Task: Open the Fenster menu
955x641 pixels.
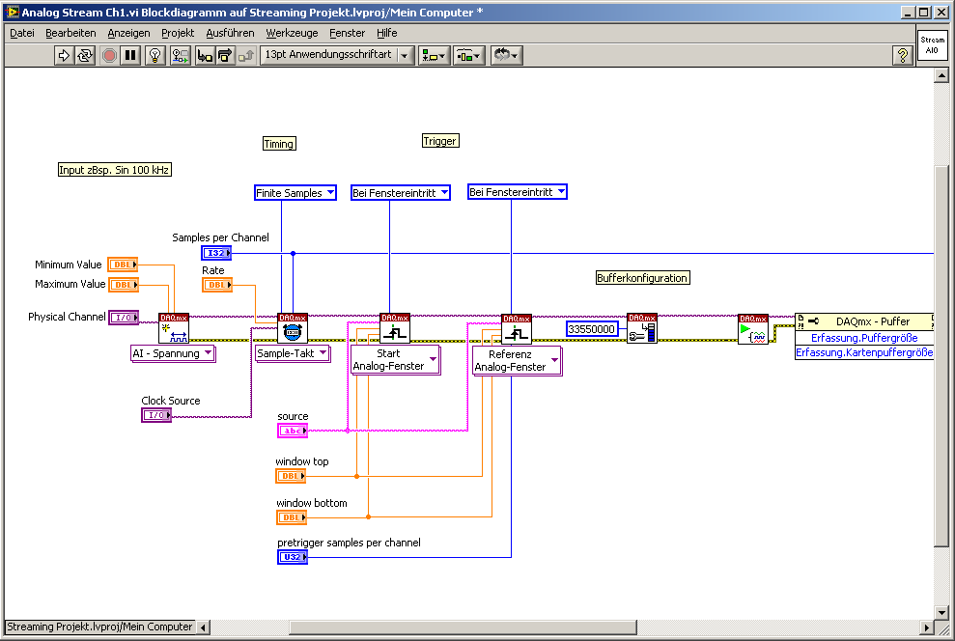Action: point(348,33)
